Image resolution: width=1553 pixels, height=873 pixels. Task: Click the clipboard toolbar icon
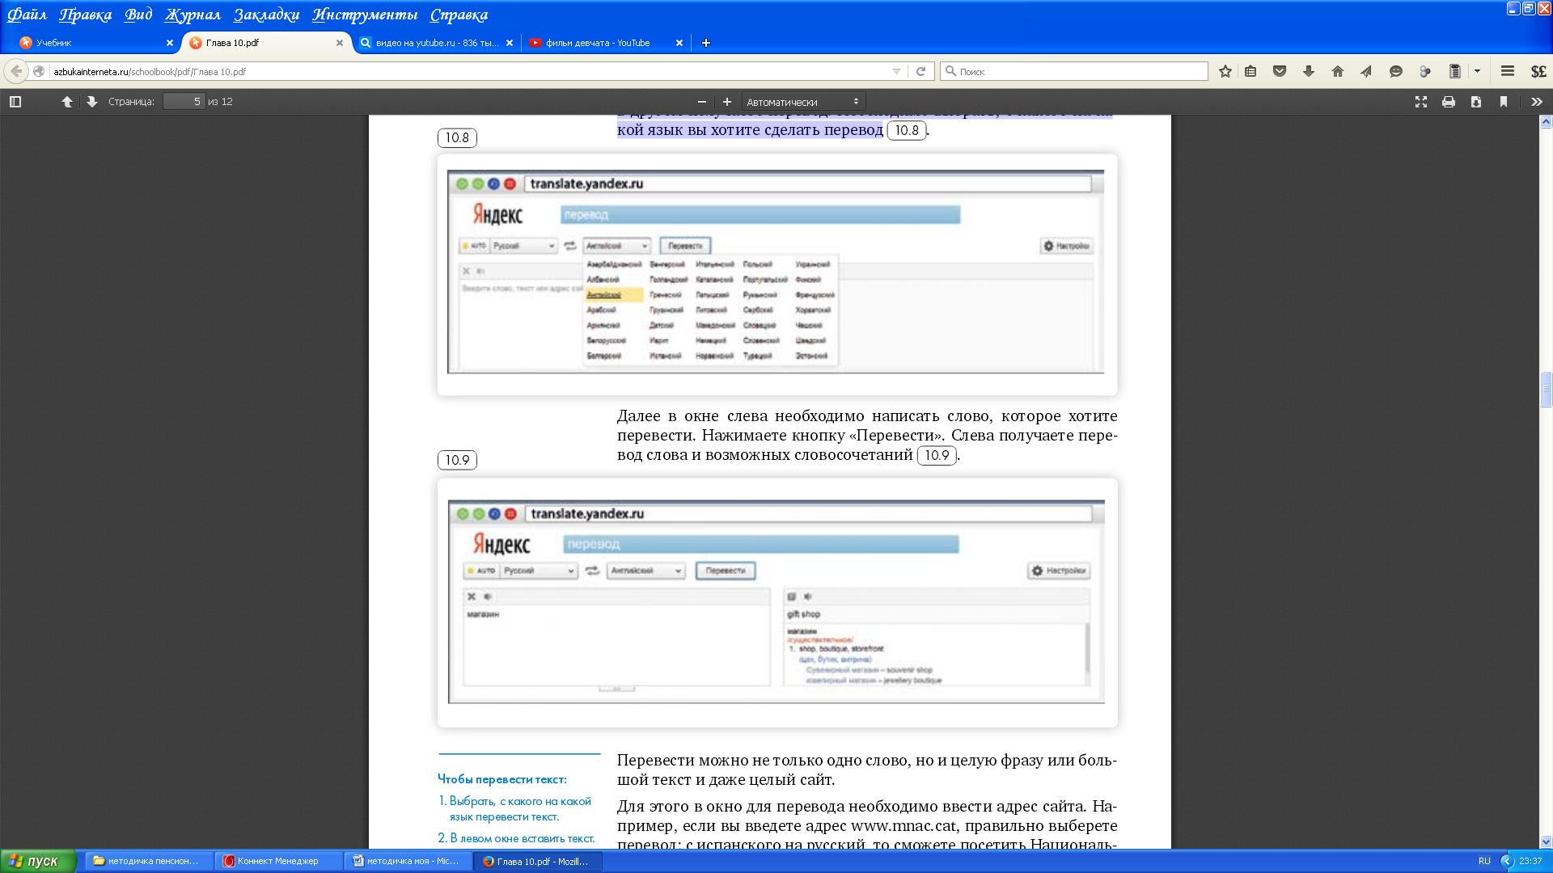pos(1454,71)
